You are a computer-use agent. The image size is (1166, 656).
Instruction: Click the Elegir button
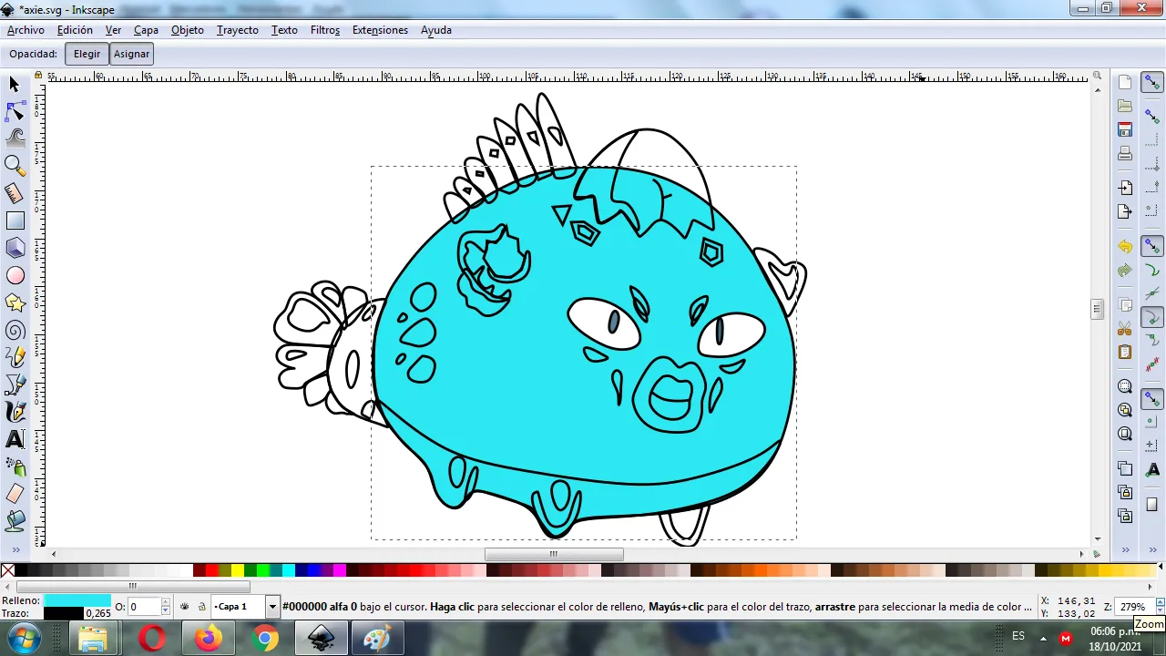[87, 54]
